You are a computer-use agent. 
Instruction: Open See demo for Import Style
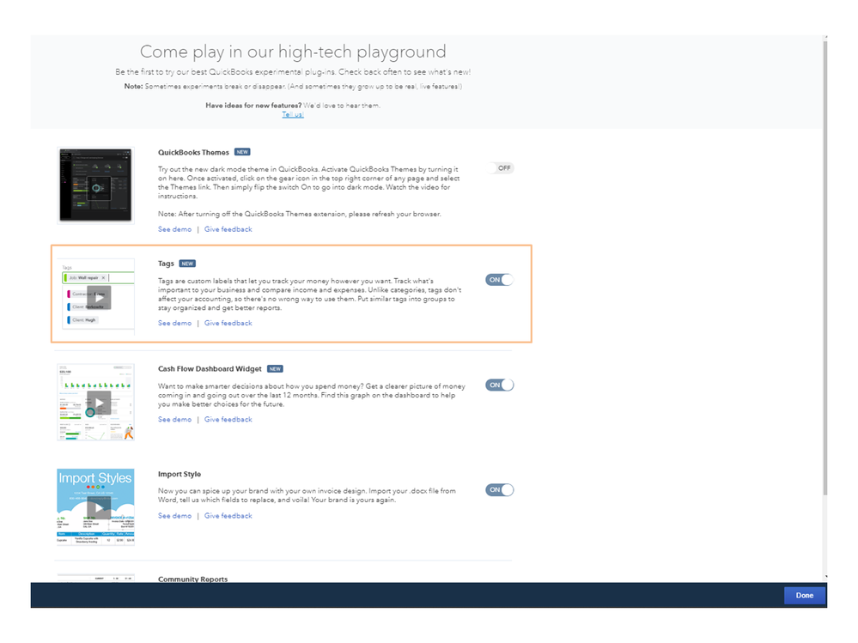[x=174, y=516]
